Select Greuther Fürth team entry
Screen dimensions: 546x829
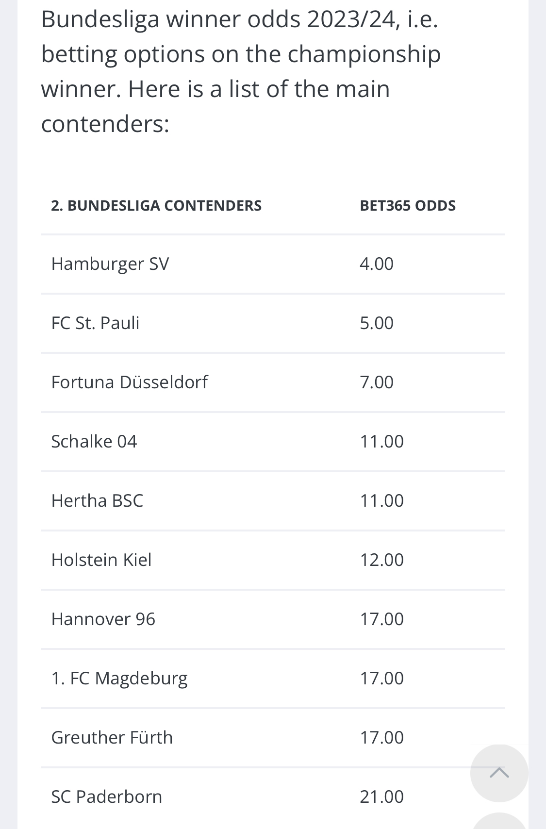pyautogui.click(x=112, y=738)
